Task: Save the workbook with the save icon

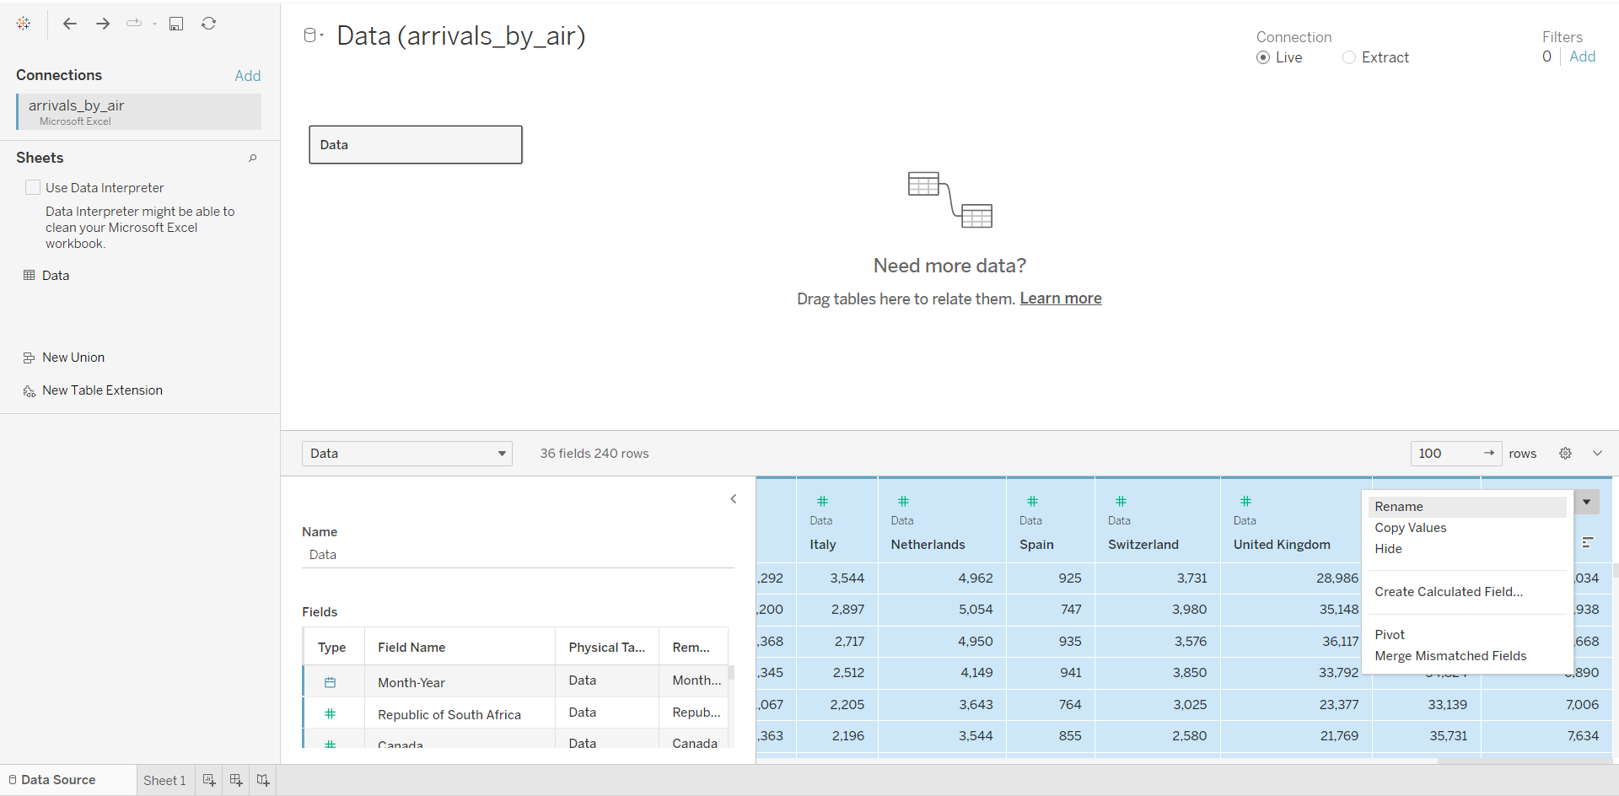Action: 176,24
